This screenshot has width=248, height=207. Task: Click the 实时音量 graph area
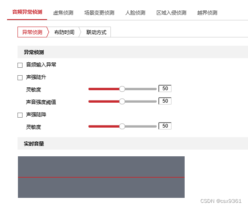(x=101, y=177)
